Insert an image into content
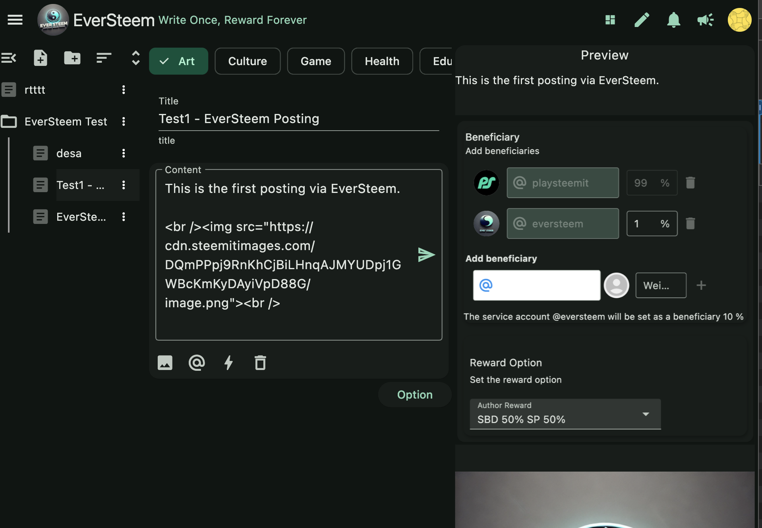762x528 pixels. tap(165, 362)
